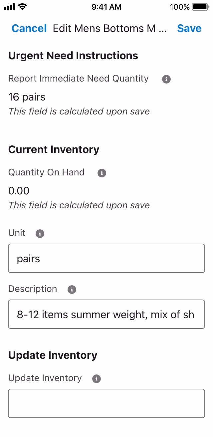
Task: Tap the Edit Mens Bottoms title
Action: click(109, 29)
